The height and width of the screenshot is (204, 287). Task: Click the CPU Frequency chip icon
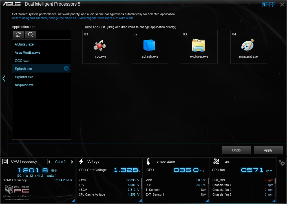point(5,161)
